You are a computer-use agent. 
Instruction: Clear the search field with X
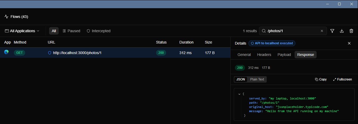coord(322,31)
